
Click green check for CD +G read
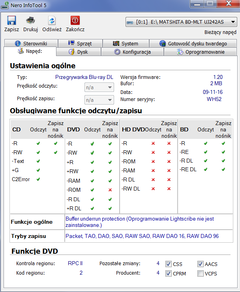(x=38, y=170)
